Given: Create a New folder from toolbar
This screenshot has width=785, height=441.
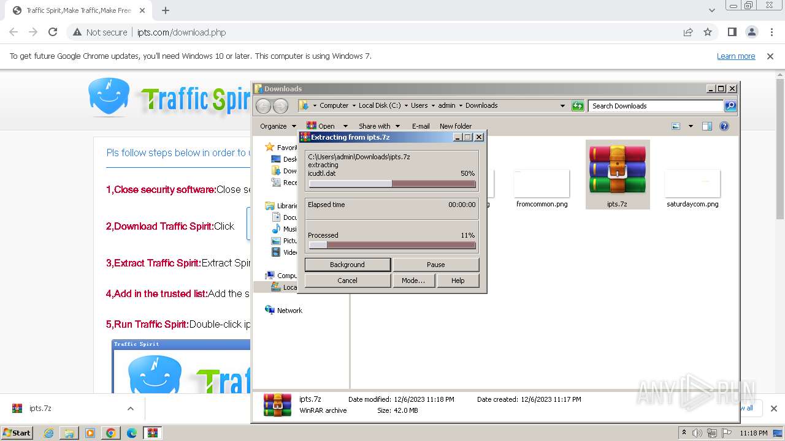Looking at the screenshot, I should click(456, 126).
